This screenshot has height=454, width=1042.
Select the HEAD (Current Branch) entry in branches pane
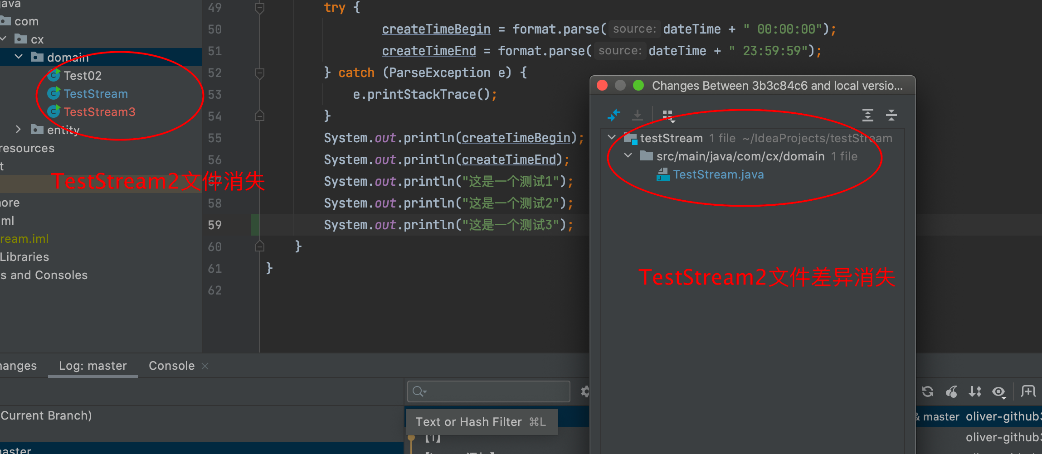pos(46,415)
